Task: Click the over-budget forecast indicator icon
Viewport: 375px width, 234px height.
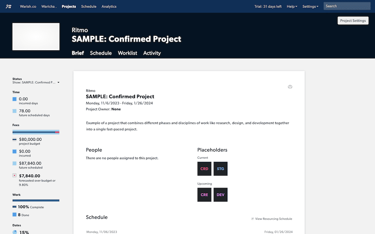Action: [x=14, y=176]
